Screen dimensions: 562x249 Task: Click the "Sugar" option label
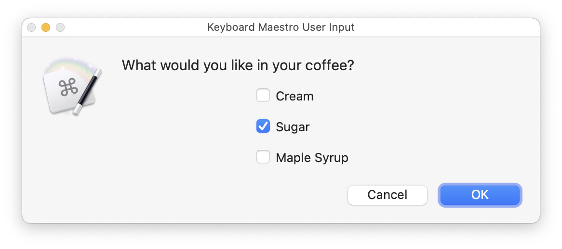point(293,127)
